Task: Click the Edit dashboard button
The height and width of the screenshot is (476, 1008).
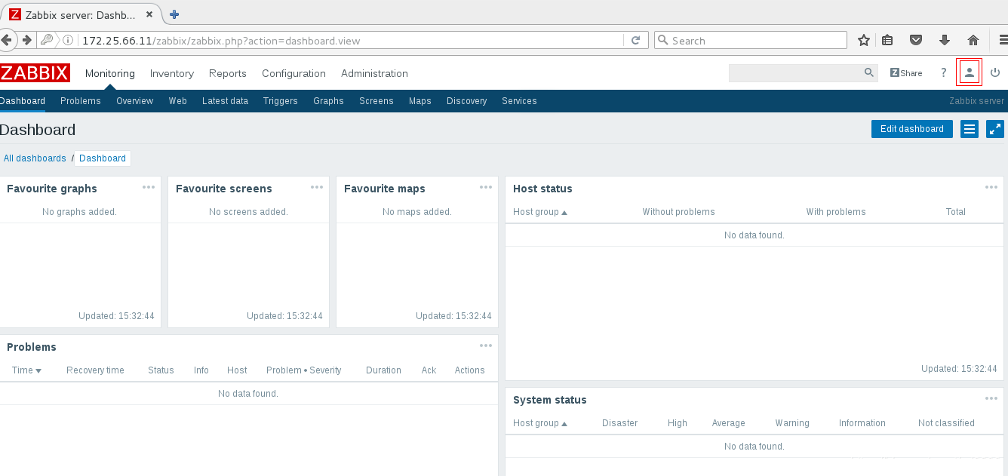Action: pos(912,129)
